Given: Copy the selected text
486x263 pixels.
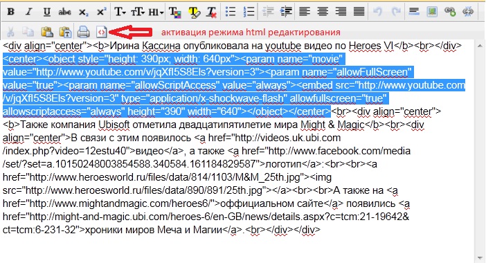Looking at the screenshot, I should tap(28, 32).
